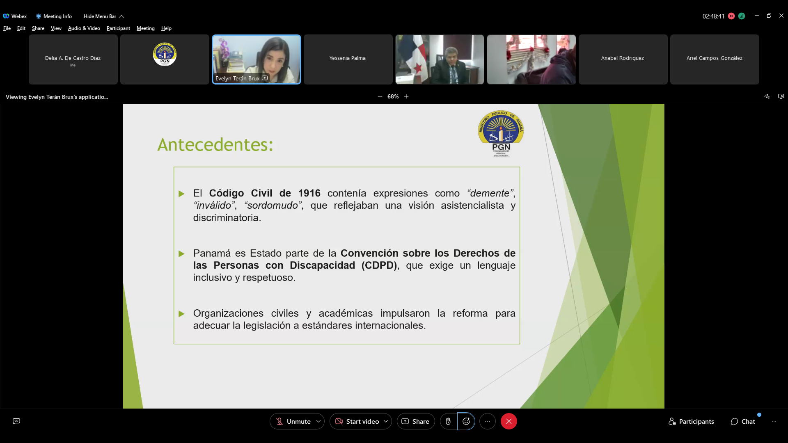
Task: Collapse menu with Hide Menu Bar
Action: tap(103, 16)
